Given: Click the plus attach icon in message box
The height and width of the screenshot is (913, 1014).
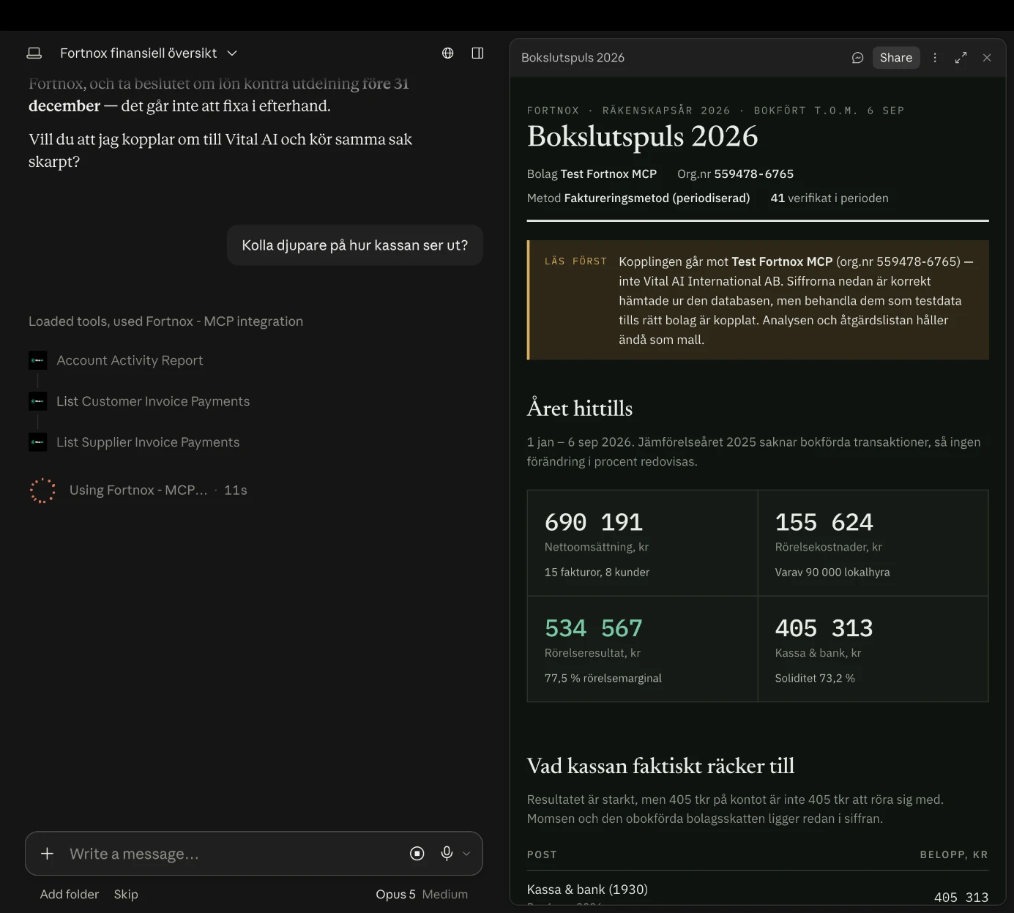Looking at the screenshot, I should point(47,854).
